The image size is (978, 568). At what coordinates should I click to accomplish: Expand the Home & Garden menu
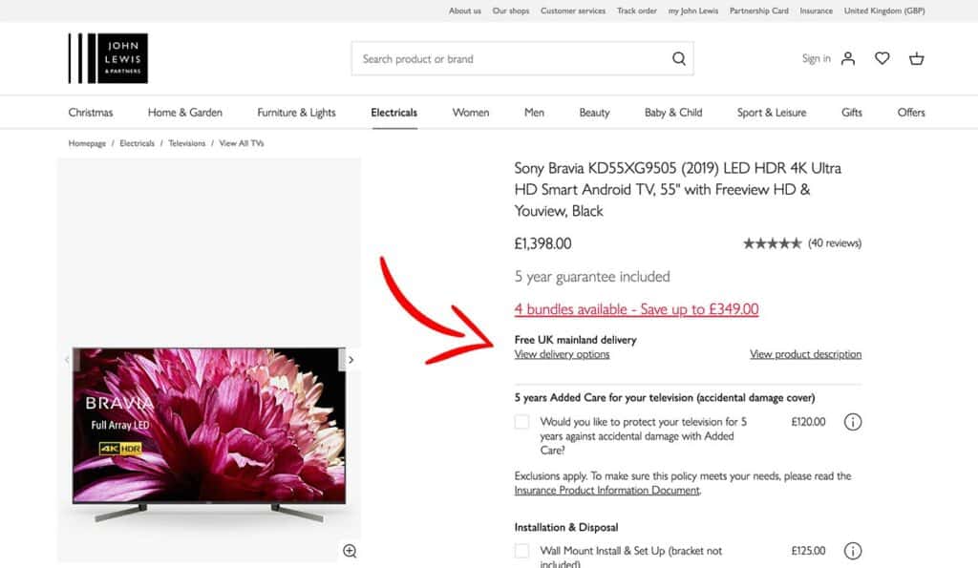(x=184, y=113)
